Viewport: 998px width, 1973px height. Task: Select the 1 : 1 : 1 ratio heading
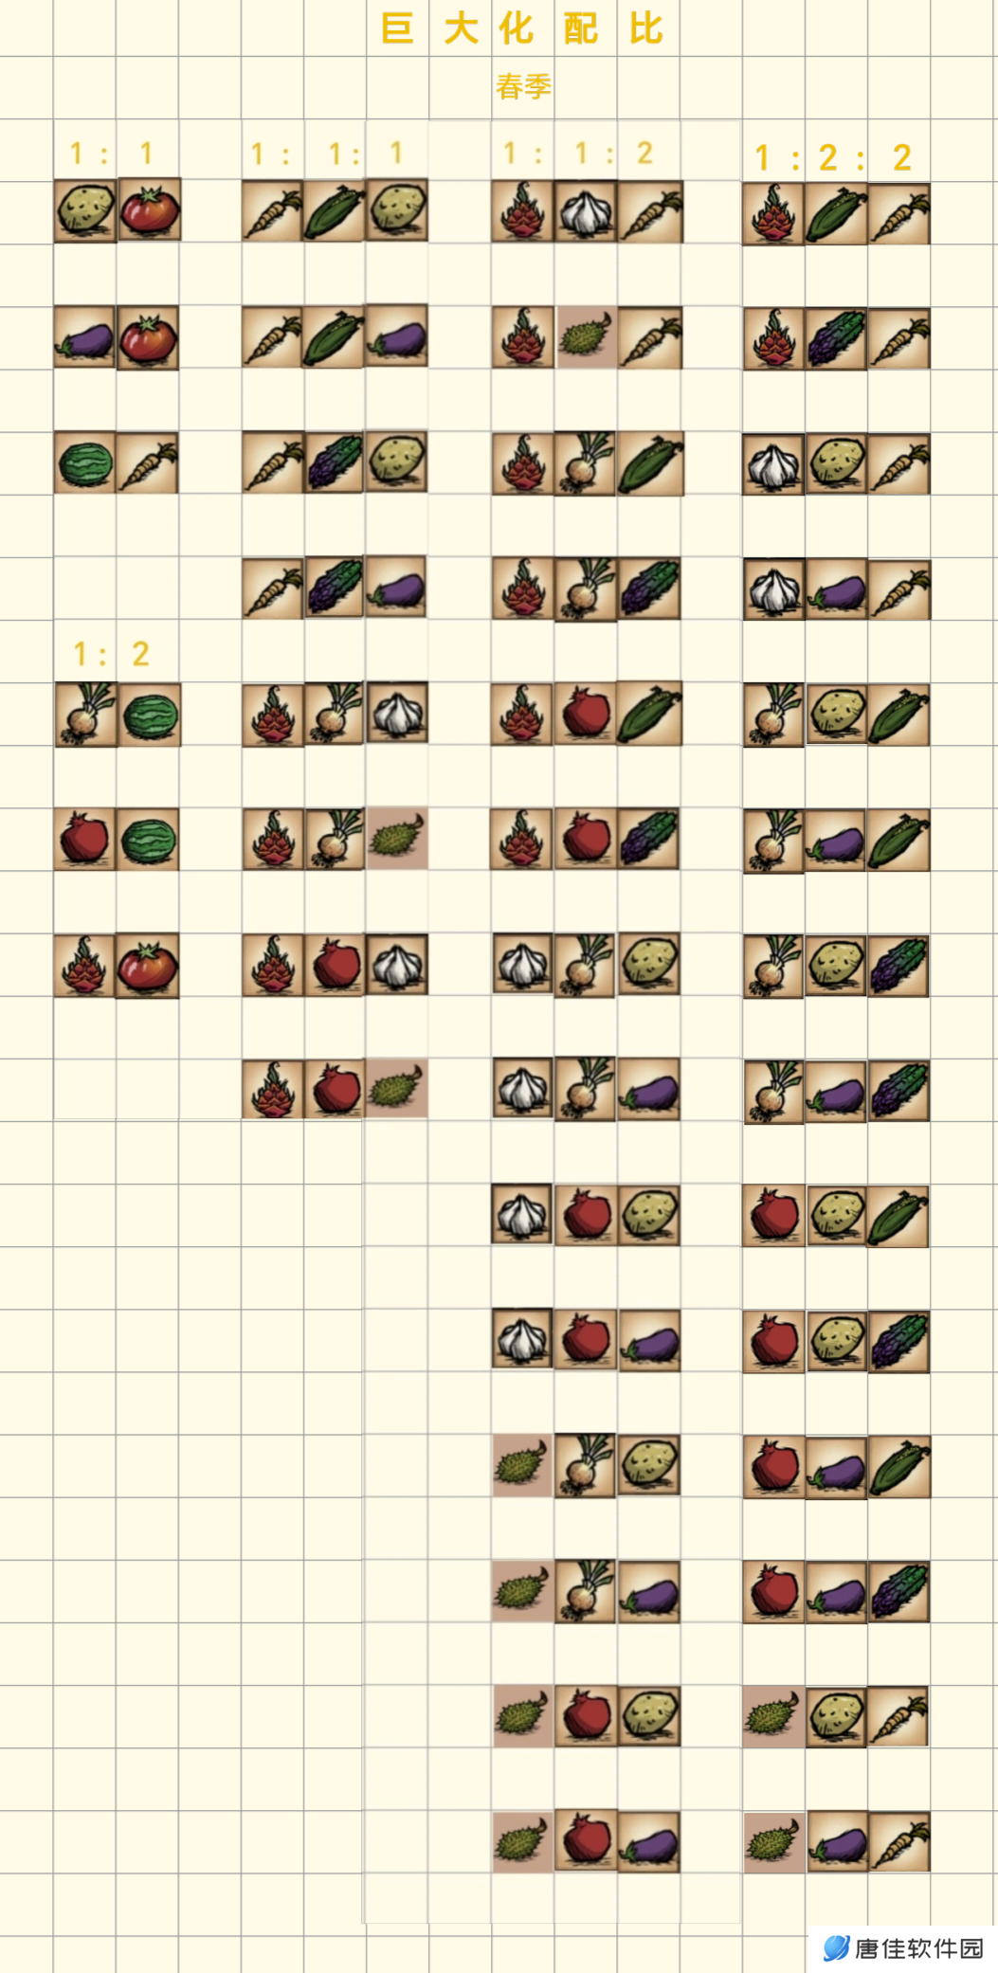tap(327, 153)
